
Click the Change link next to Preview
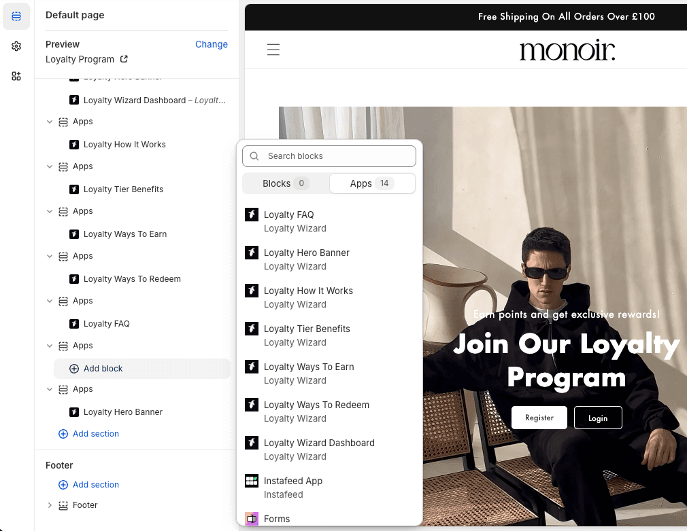coord(212,44)
